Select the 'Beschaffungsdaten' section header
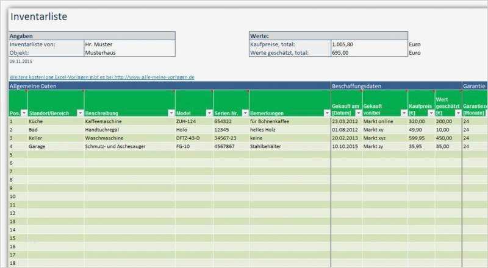 pos(396,86)
